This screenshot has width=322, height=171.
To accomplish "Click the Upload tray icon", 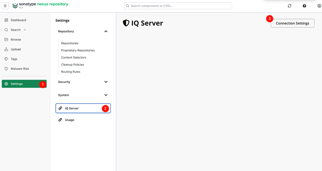I will pyautogui.click(x=6, y=49).
